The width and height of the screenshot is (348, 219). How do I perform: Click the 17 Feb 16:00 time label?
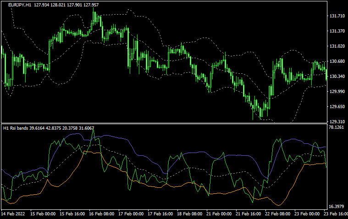pos(160,214)
